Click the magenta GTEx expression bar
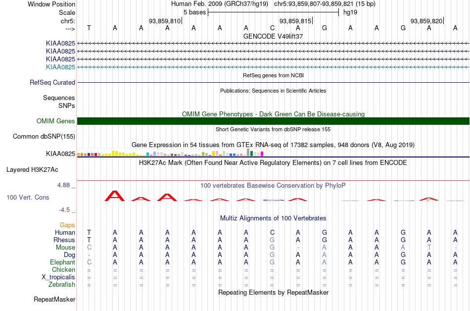This screenshot has height=311, width=470. point(262,154)
